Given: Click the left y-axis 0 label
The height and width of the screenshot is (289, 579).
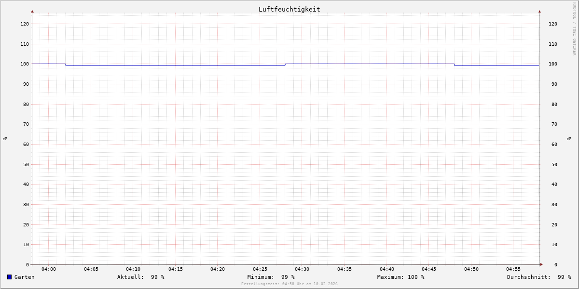Looking at the screenshot, I should [x=28, y=264].
